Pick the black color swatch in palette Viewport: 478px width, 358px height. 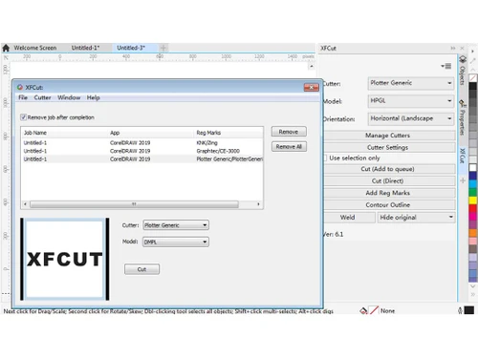[x=473, y=86]
